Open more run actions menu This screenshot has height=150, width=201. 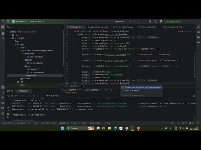point(139,22)
